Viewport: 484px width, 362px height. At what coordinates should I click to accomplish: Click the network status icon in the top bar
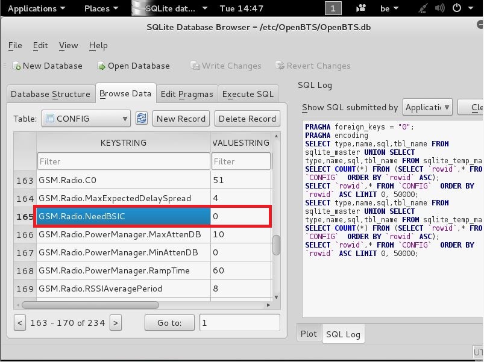(x=423, y=8)
